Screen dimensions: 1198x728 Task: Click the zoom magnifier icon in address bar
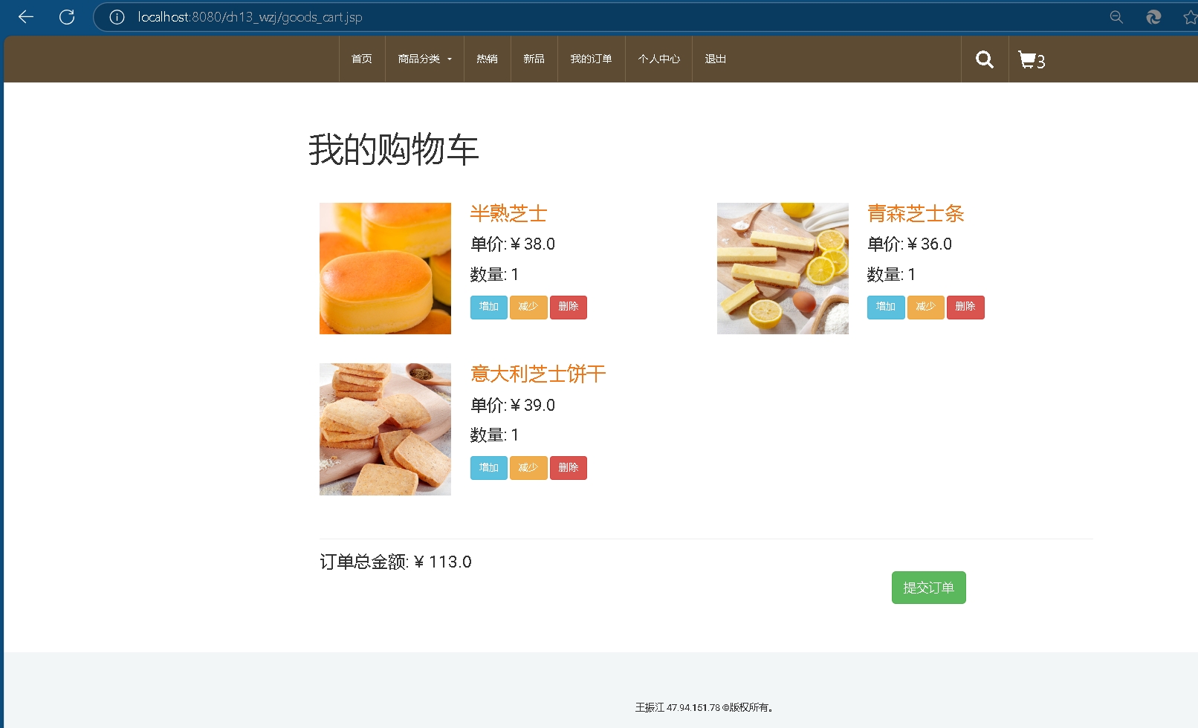tap(1116, 17)
